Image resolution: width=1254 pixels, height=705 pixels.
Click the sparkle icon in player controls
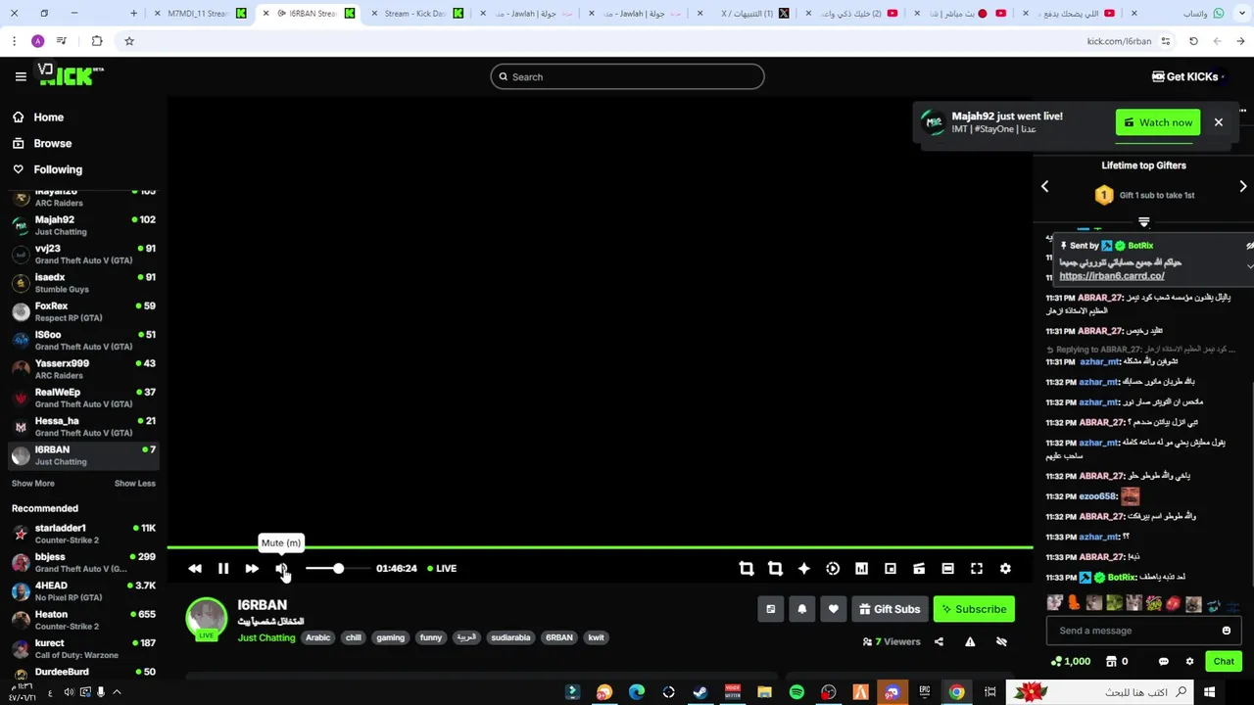(x=803, y=569)
